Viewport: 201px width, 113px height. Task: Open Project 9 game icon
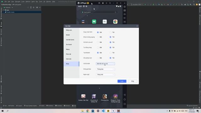point(115,96)
